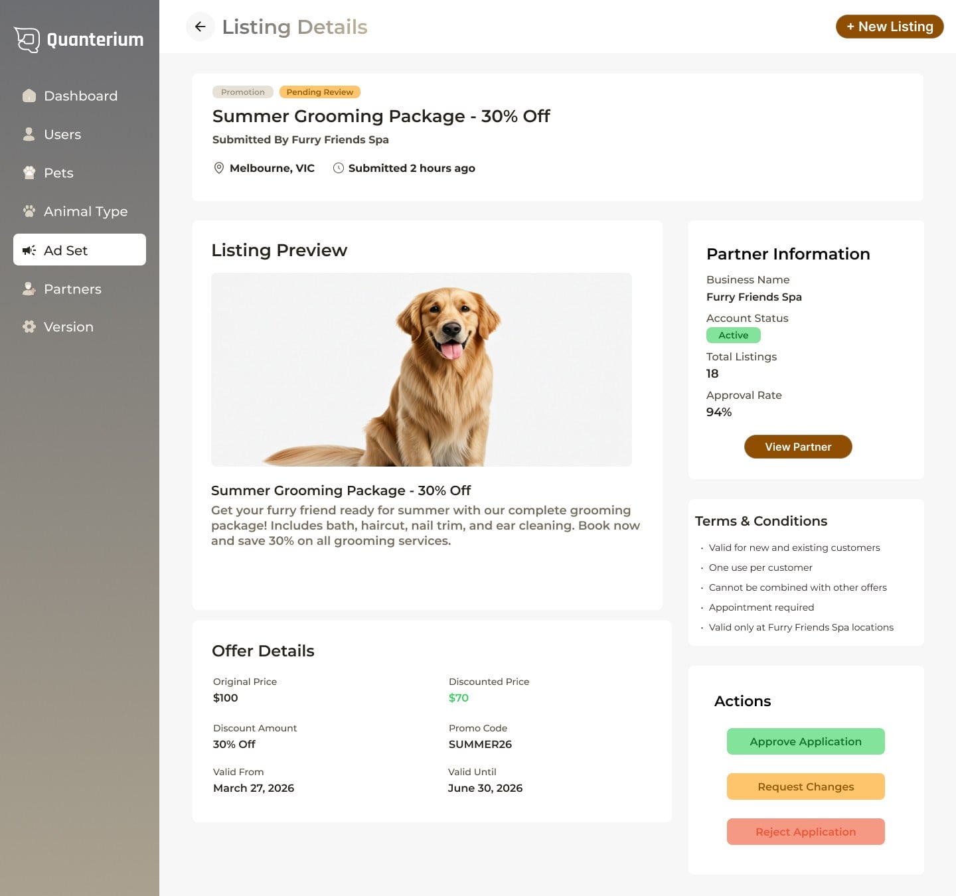
Task: Click the golden retriever preview image
Action: point(422,370)
